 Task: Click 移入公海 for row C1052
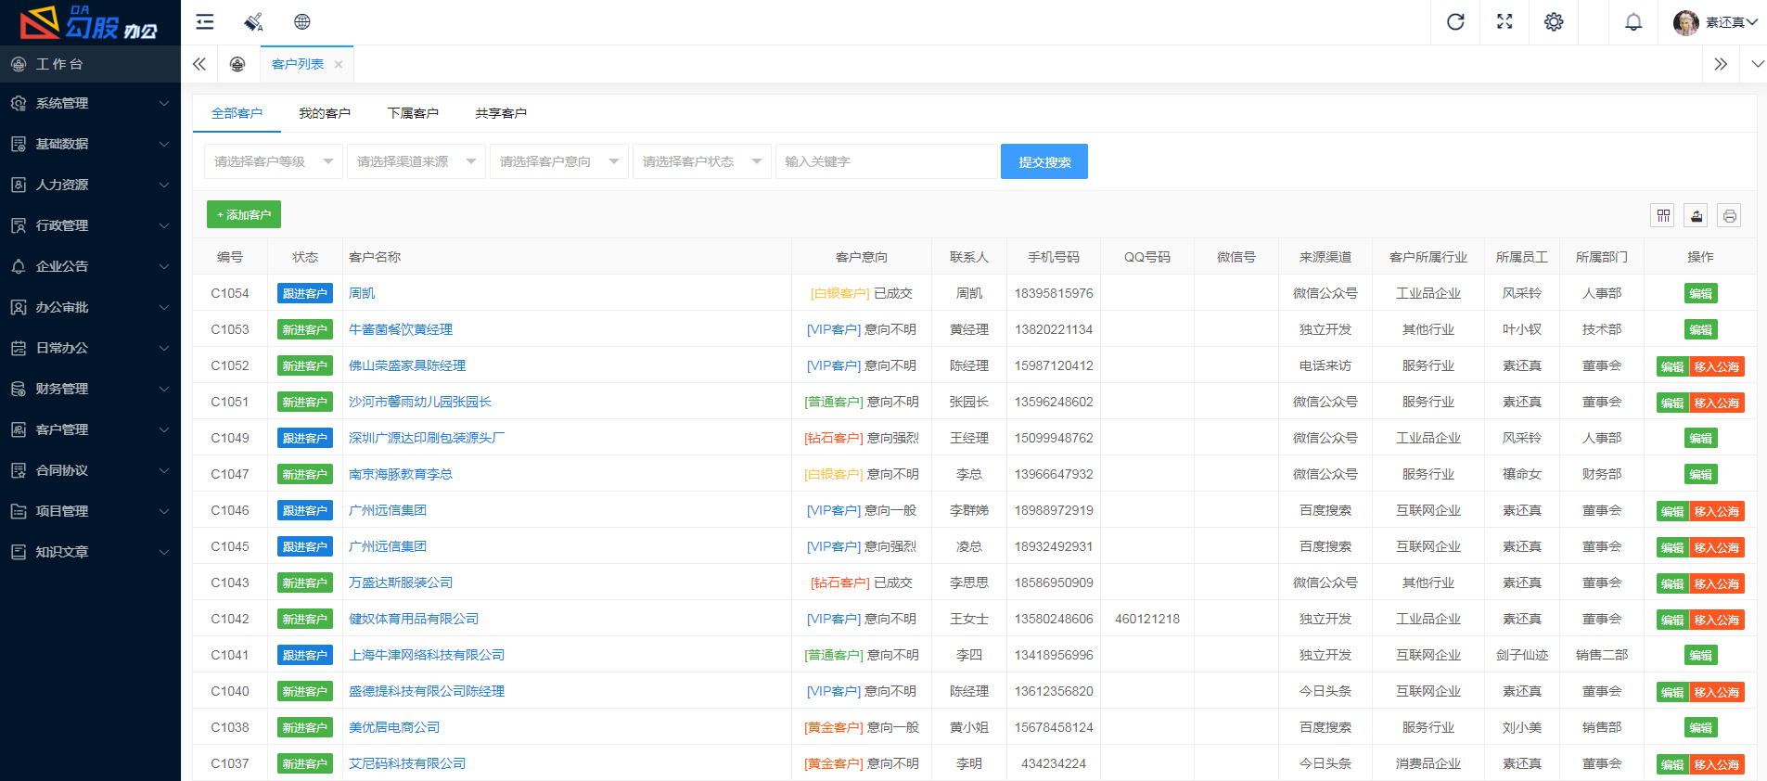(1716, 366)
